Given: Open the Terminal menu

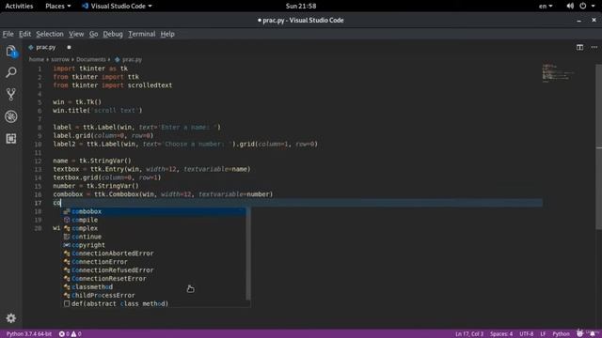Looking at the screenshot, I should click(x=142, y=34).
